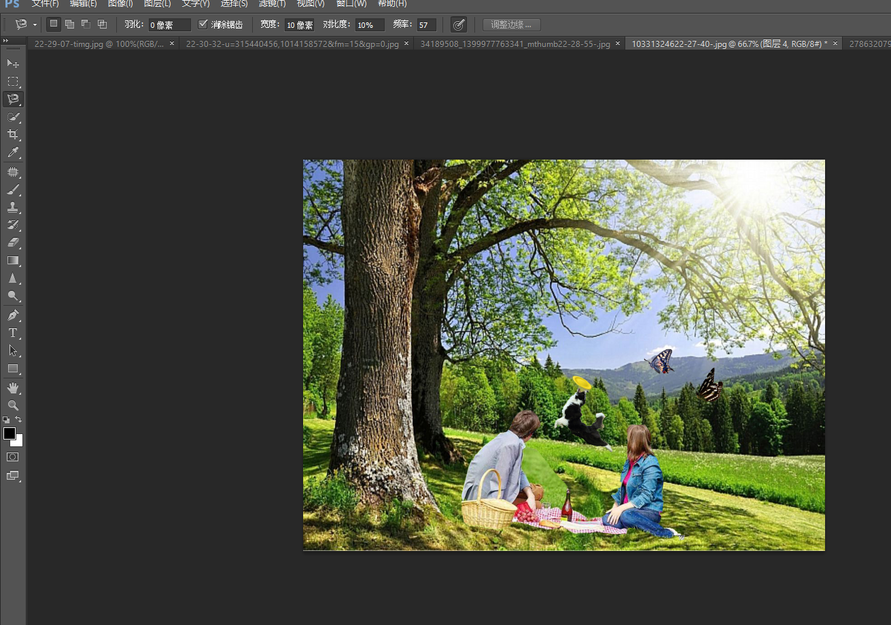
Task: Choose Subtract from Selection mode
Action: coord(86,24)
